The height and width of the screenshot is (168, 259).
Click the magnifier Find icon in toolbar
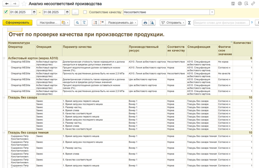(x=77, y=22)
